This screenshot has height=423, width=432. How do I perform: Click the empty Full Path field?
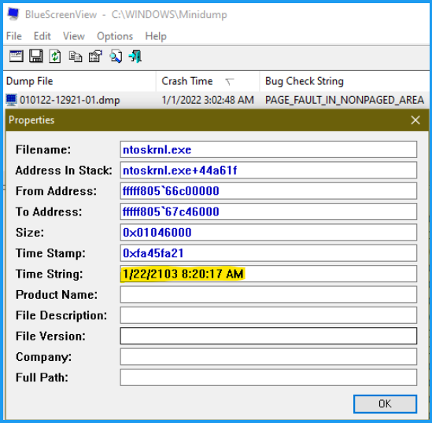268,377
